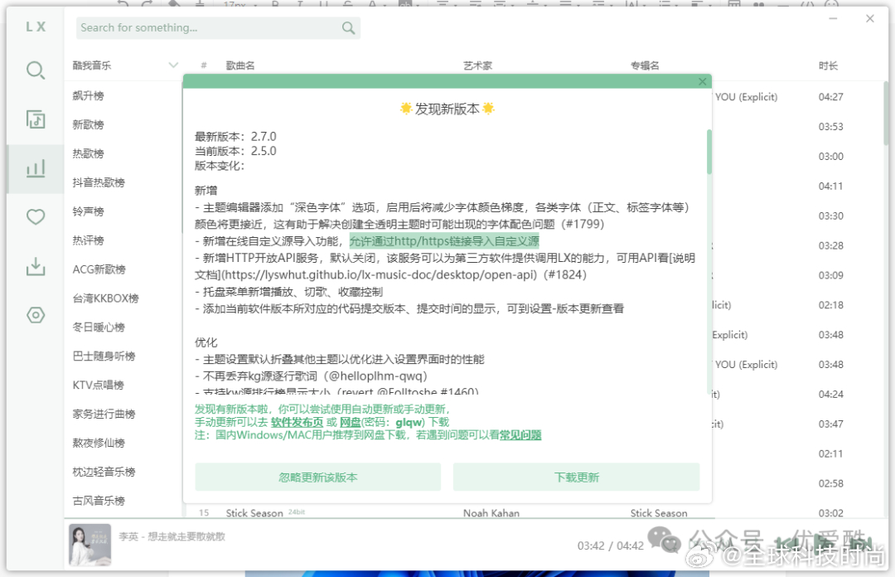The height and width of the screenshot is (577, 895).
Task: Click the duration value 03:30
Action: point(830,216)
